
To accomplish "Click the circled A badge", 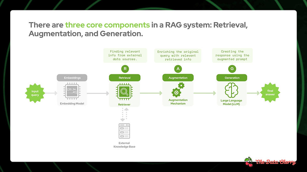I will (x=178, y=69).
